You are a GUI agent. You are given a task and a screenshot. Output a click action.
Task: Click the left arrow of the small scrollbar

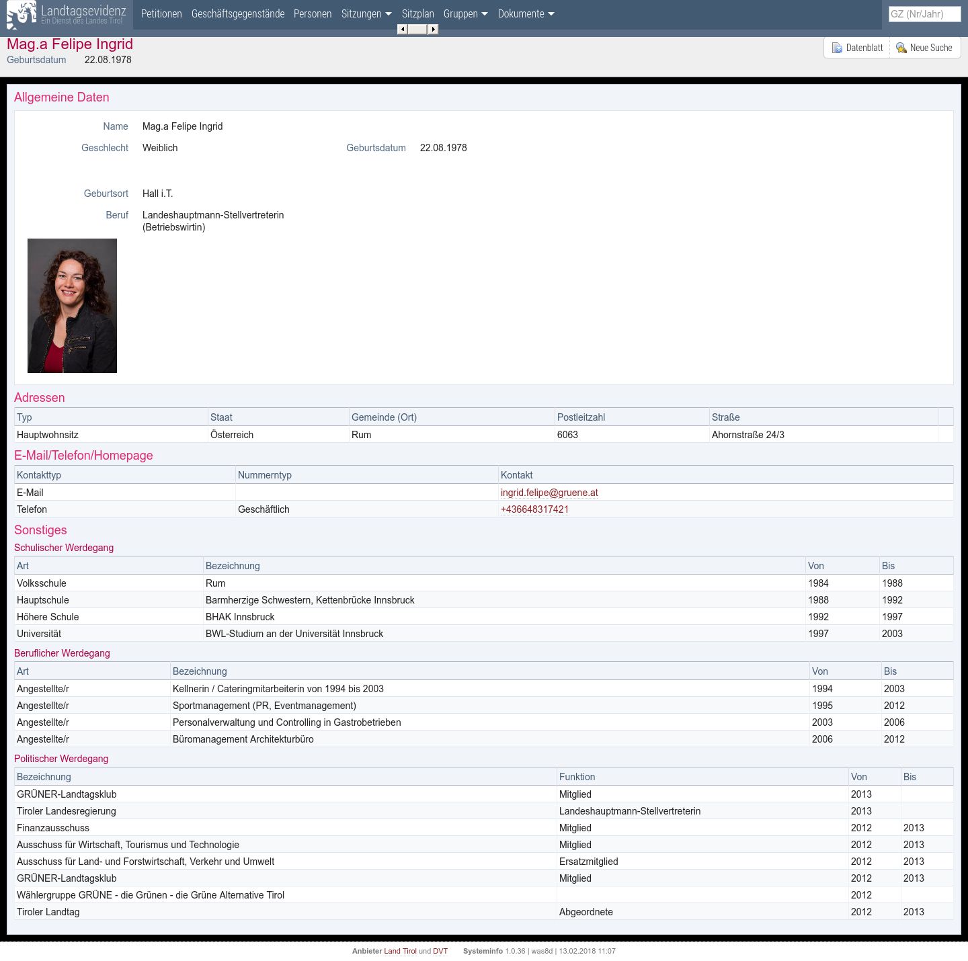point(402,29)
